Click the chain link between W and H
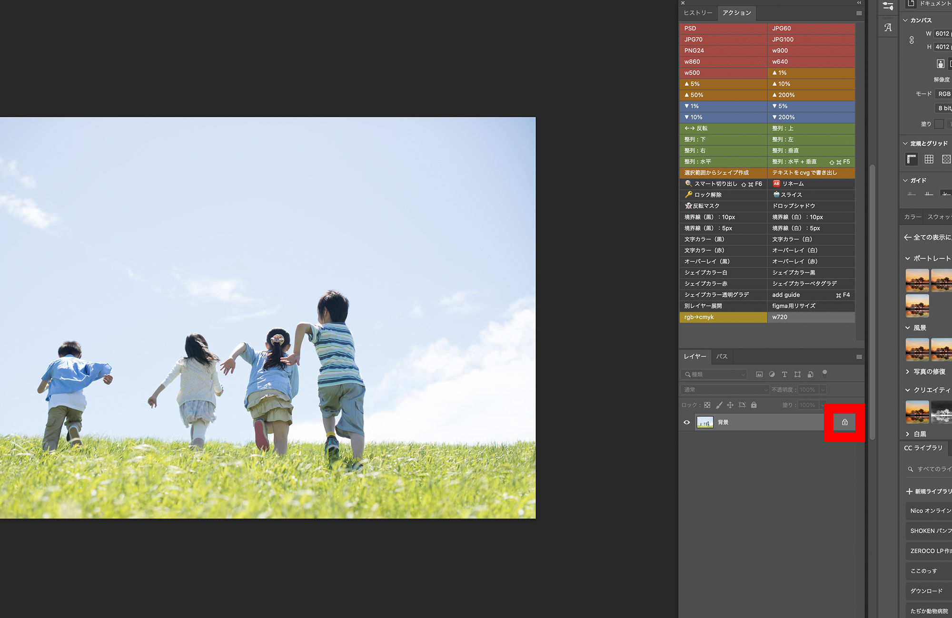 (x=912, y=40)
